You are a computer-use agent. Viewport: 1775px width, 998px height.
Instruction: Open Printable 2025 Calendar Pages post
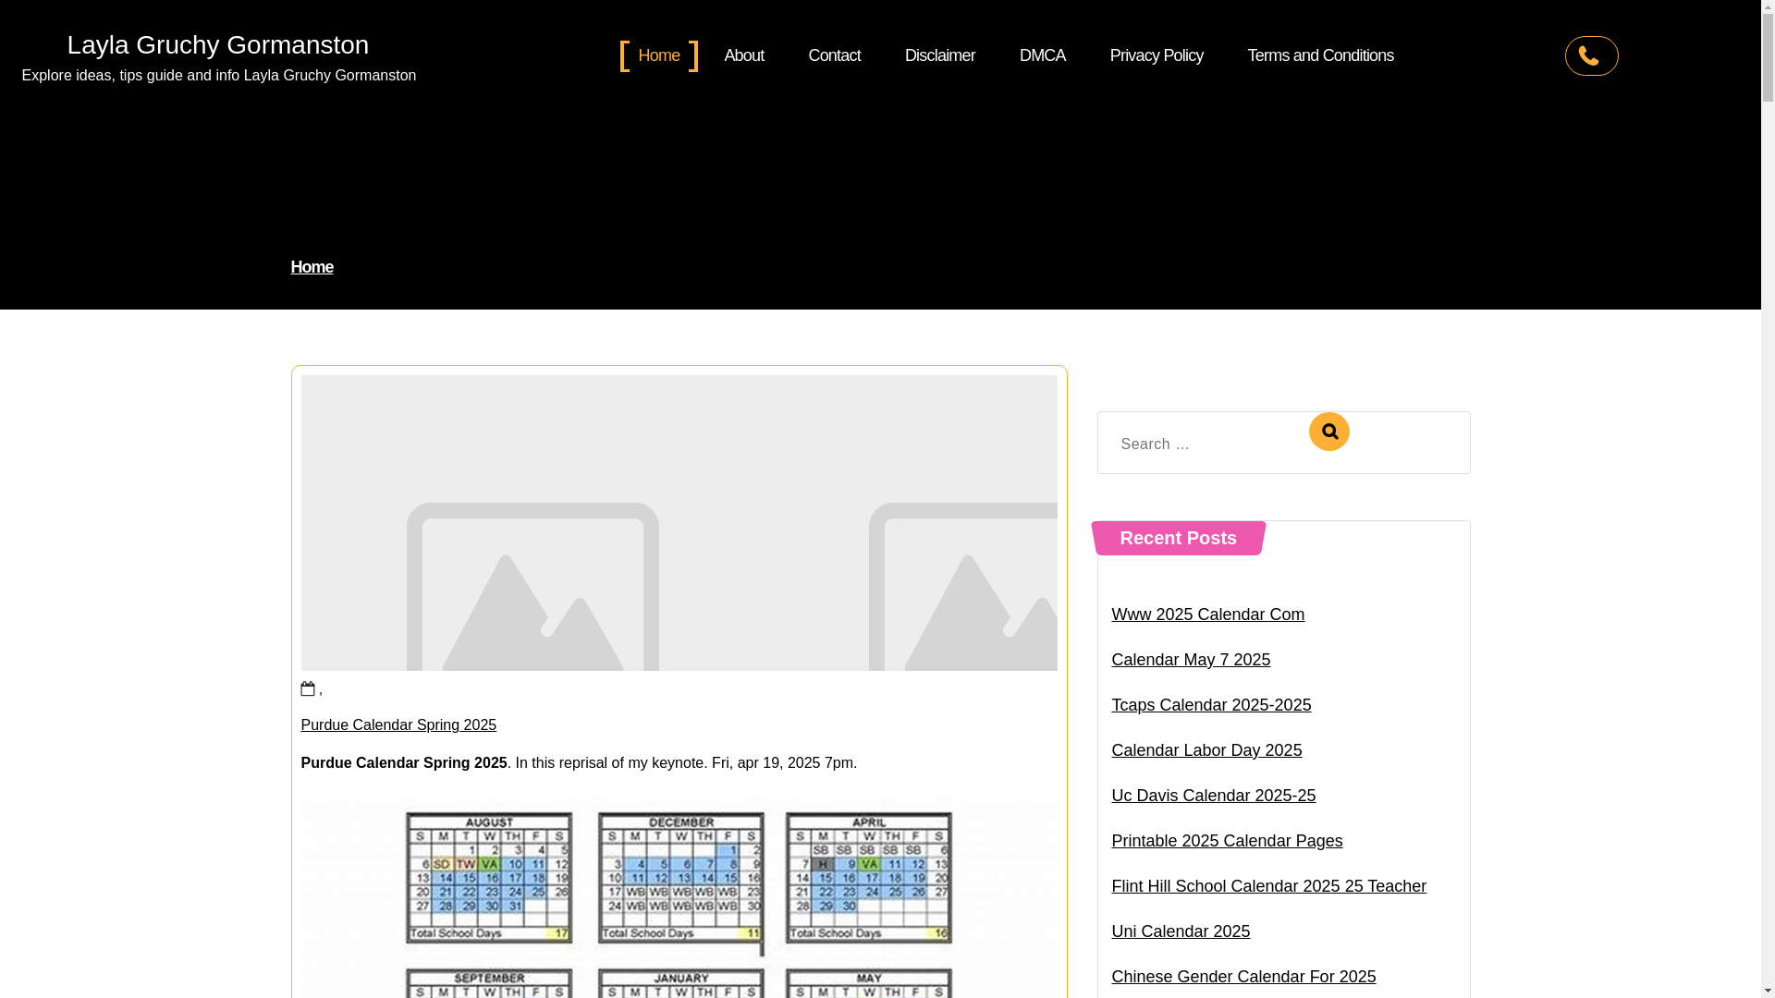click(1227, 841)
